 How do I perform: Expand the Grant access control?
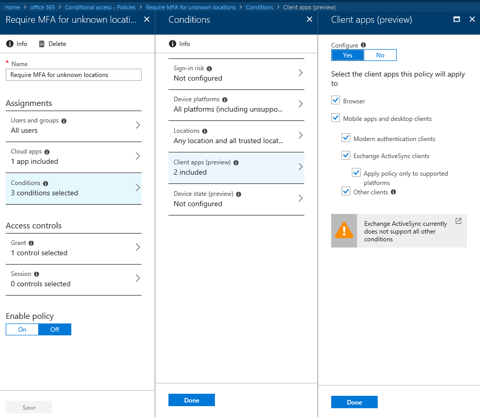coord(73,249)
